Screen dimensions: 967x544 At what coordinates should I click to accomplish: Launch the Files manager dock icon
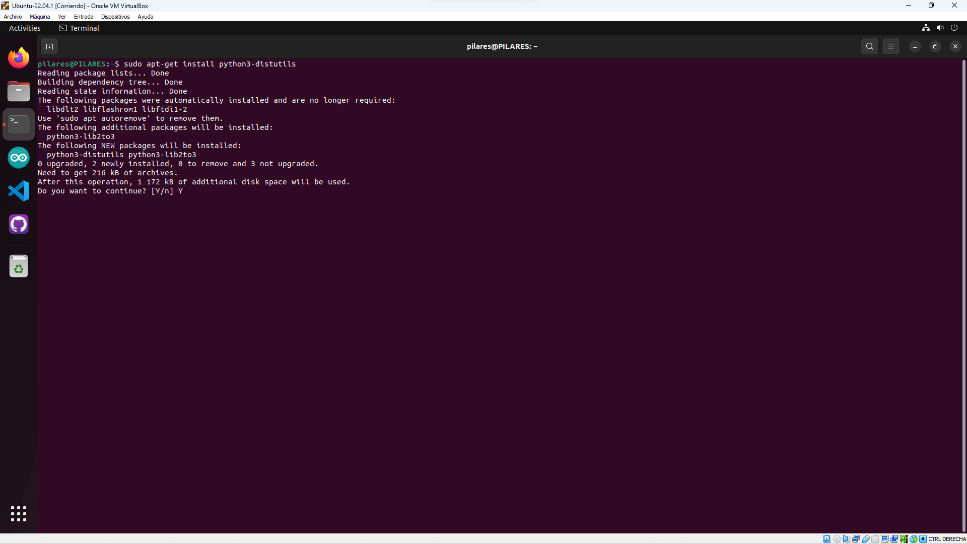click(19, 91)
